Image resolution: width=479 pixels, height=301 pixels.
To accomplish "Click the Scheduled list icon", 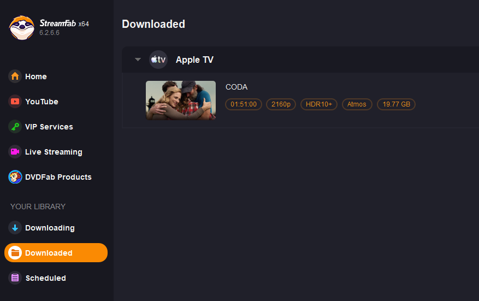I will click(x=15, y=278).
